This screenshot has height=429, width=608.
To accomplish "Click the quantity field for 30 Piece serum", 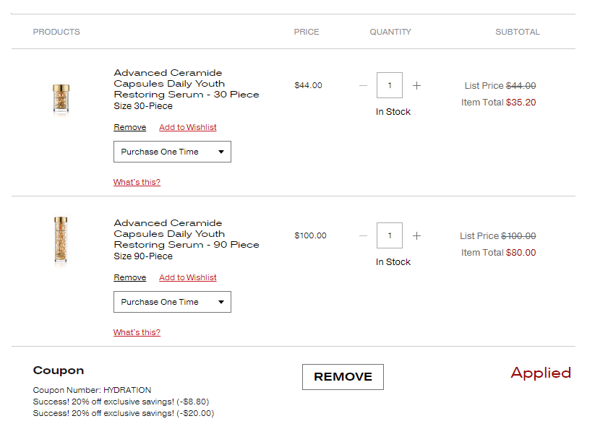I will (389, 85).
